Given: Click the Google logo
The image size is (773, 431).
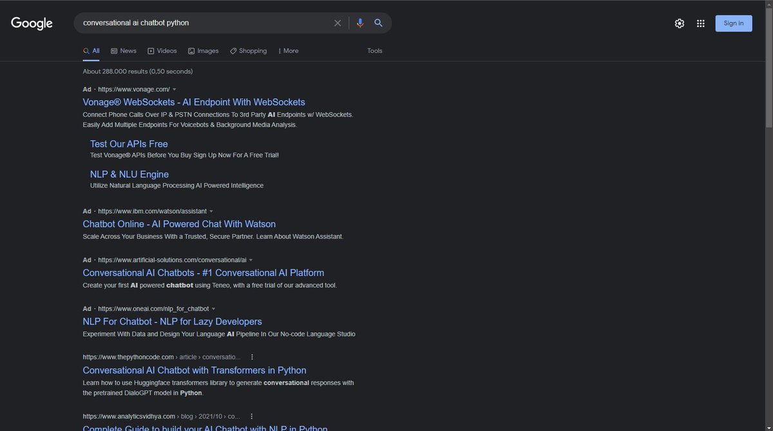Looking at the screenshot, I should pos(32,23).
